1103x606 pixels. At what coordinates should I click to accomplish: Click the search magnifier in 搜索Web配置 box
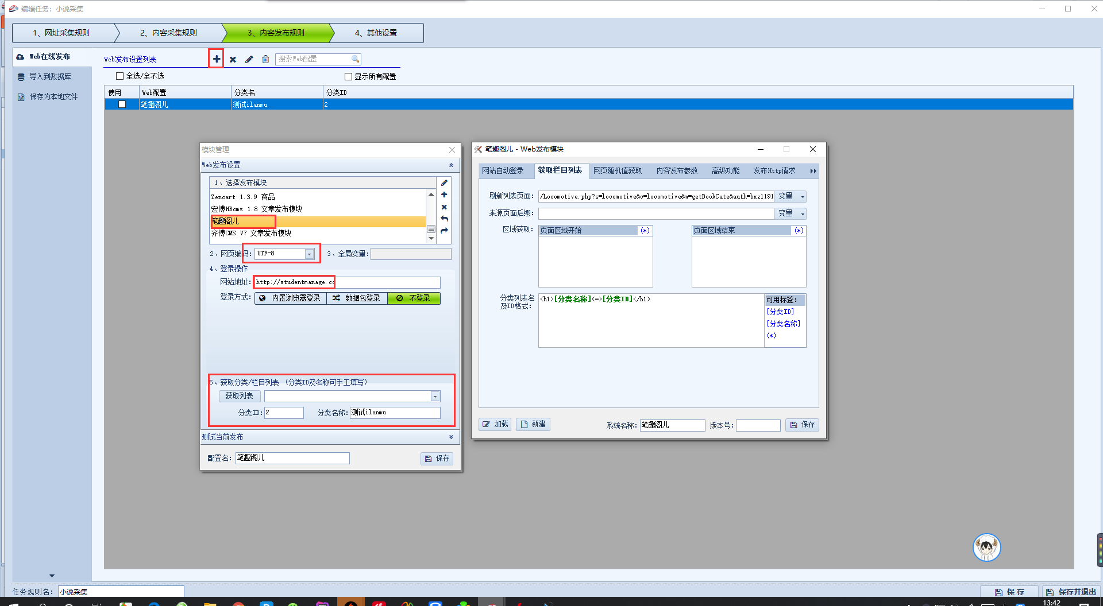[x=355, y=59]
